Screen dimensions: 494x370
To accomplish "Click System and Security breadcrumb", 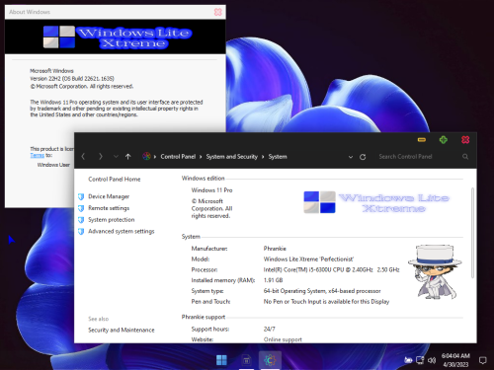I will [x=232, y=157].
